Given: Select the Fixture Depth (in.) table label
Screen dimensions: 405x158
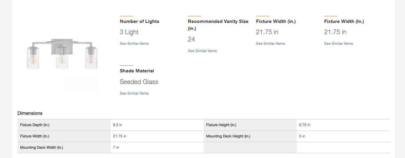Looking at the screenshot, I should tap(35, 125).
